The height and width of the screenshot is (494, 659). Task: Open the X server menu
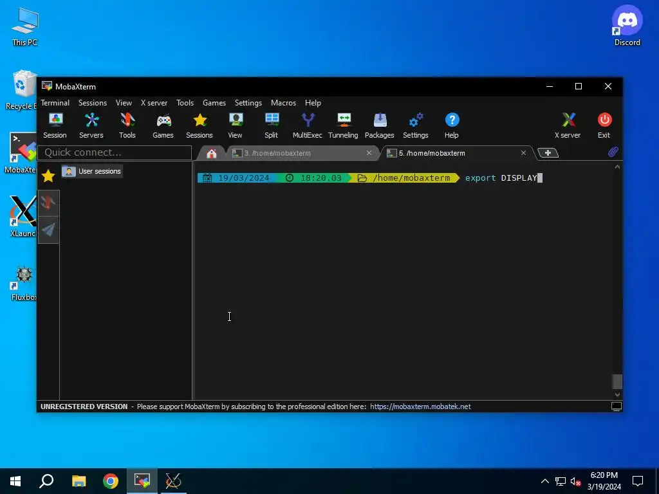(154, 103)
